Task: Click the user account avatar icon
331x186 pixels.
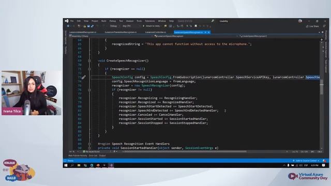Action: [300, 21]
